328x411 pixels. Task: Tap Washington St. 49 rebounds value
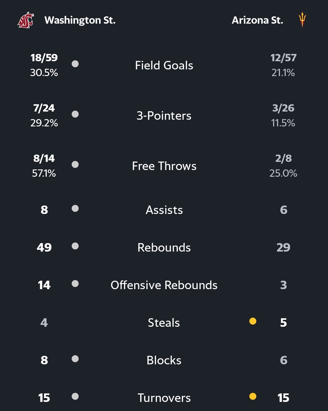point(44,248)
